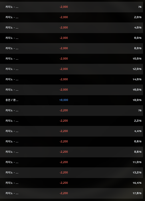Click the row showing balance 10,076
Image resolution: width=145 pixels, height=201 pixels.
pos(71,59)
